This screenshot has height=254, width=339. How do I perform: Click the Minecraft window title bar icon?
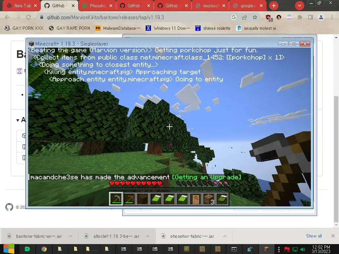[31, 44]
